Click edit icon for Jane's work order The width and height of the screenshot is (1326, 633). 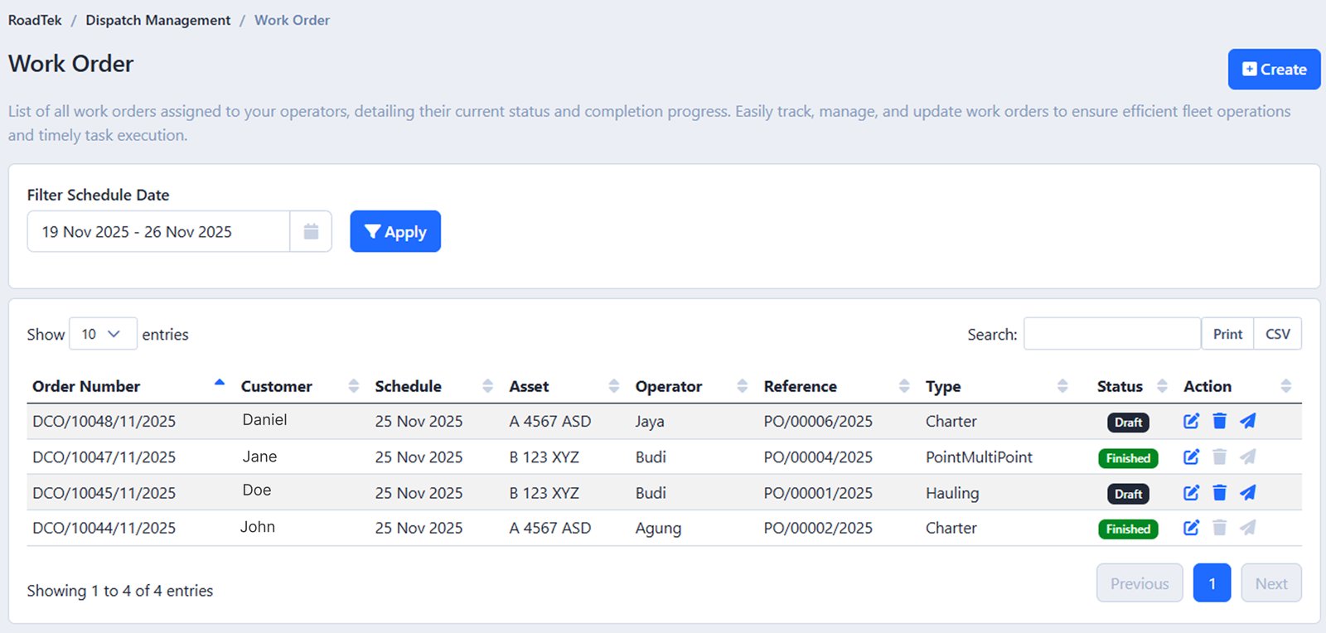coord(1191,457)
